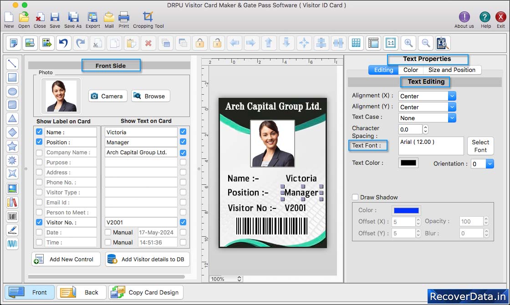510x305 pixels.
Task: Switch to the Editing tab
Action: click(x=383, y=70)
